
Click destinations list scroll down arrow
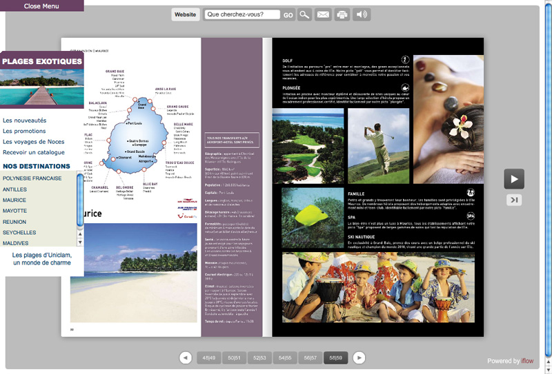point(80,242)
